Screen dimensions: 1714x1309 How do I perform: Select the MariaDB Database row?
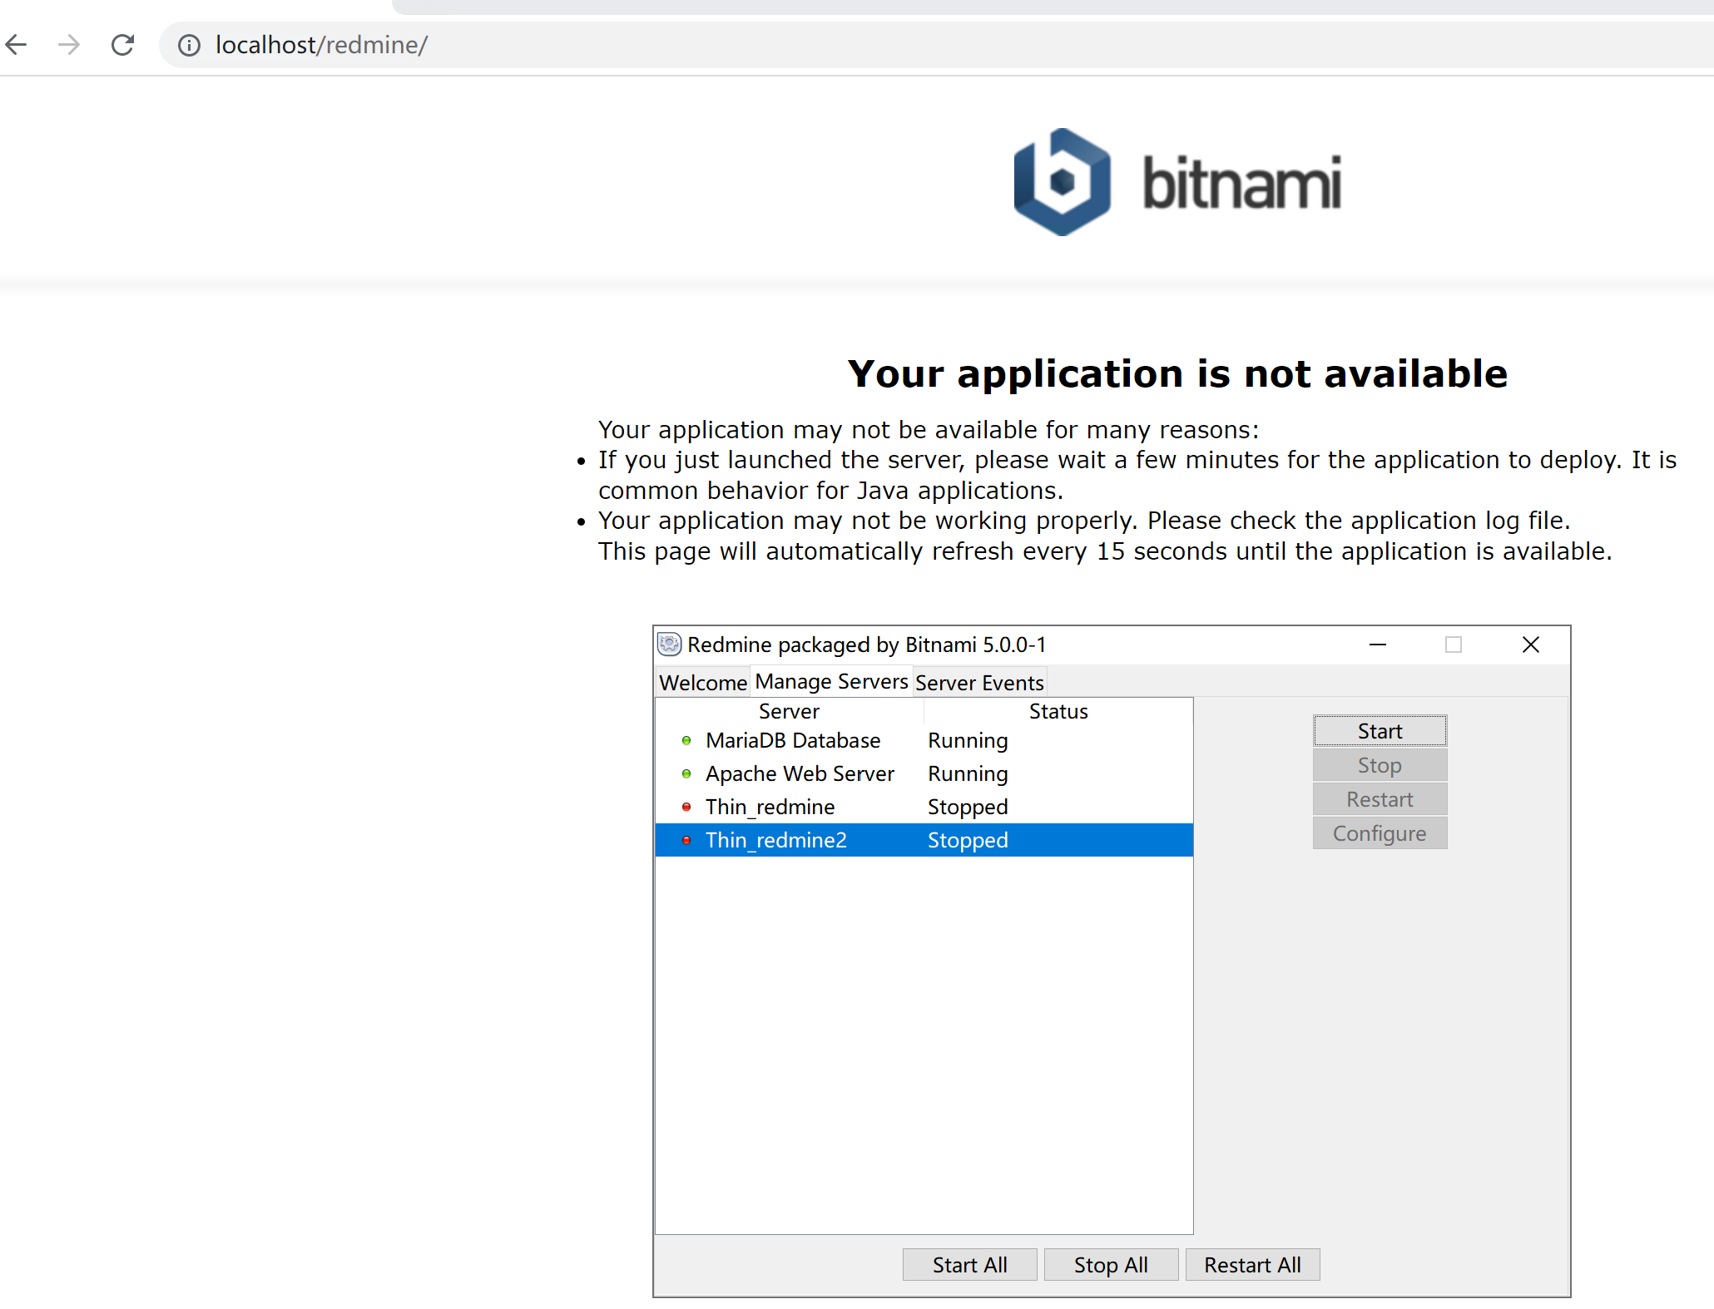coord(924,740)
